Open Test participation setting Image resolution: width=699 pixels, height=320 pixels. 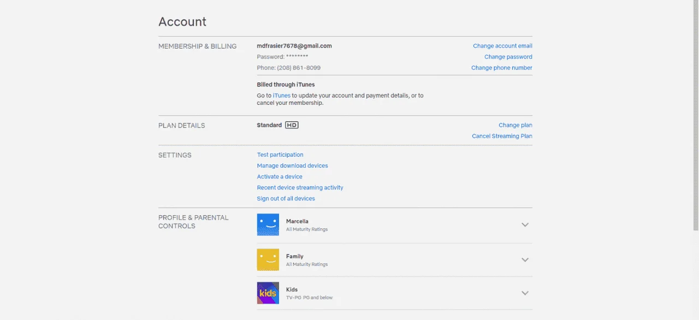click(x=280, y=155)
